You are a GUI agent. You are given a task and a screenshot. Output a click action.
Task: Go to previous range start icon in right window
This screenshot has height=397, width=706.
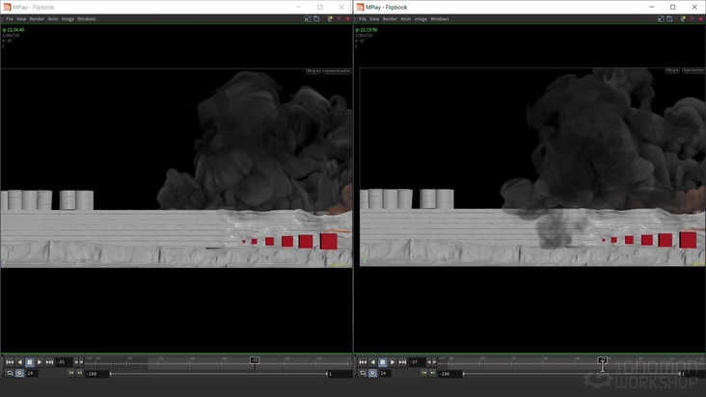[424, 373]
